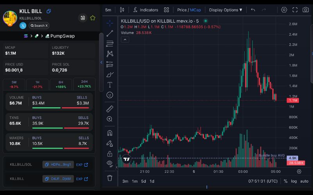Collapse the chart legend arrow
This screenshot has width=313, height=195.
(x=125, y=40)
